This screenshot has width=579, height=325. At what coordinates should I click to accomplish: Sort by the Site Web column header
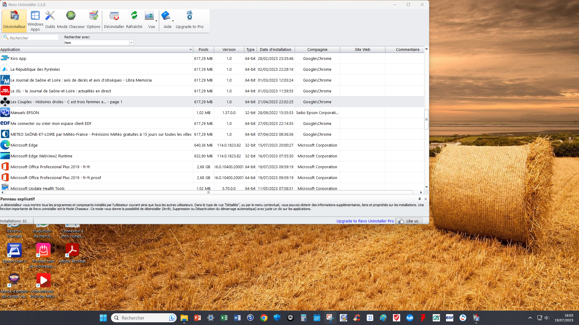(x=362, y=50)
